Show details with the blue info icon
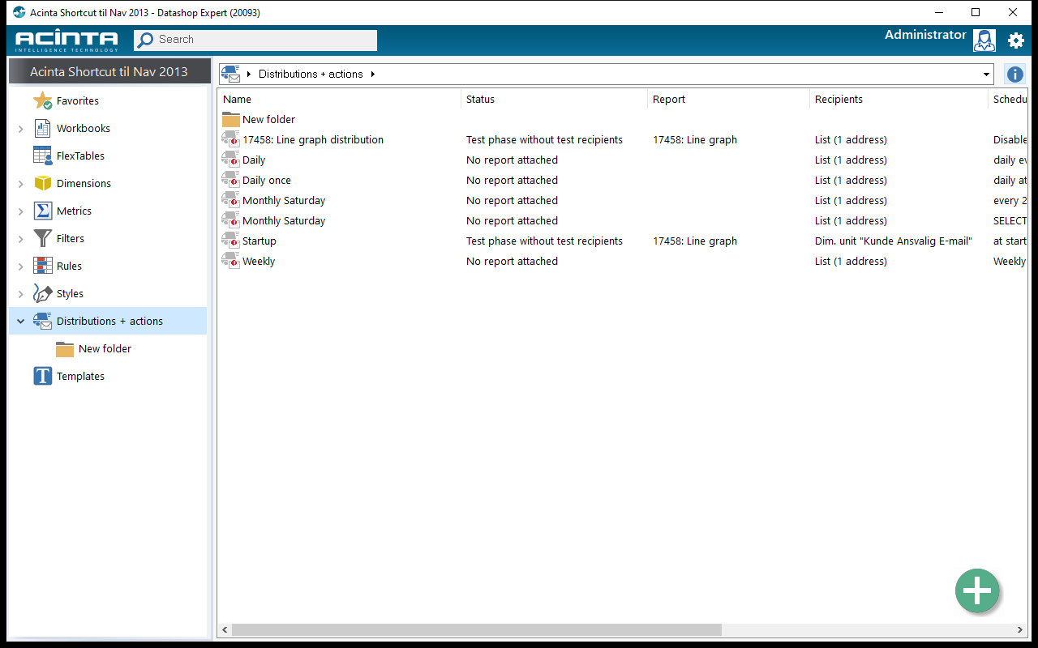The width and height of the screenshot is (1038, 648). click(x=1014, y=75)
